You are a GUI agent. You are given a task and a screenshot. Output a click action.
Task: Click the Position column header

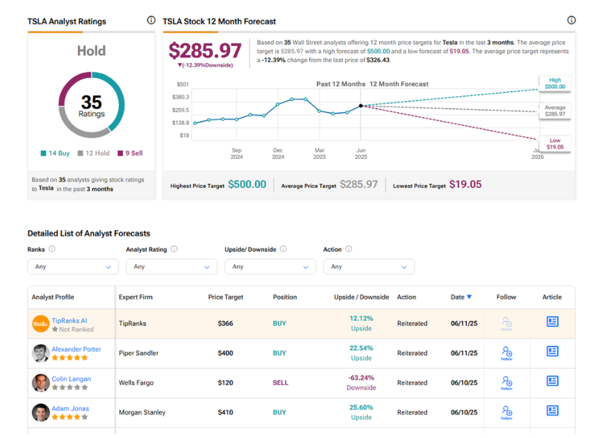pyautogui.click(x=285, y=297)
